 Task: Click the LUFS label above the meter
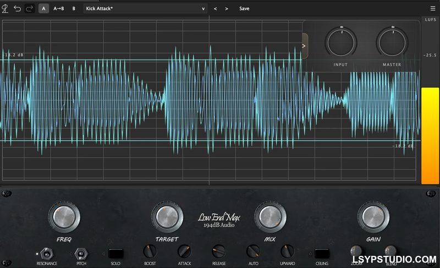(431, 20)
